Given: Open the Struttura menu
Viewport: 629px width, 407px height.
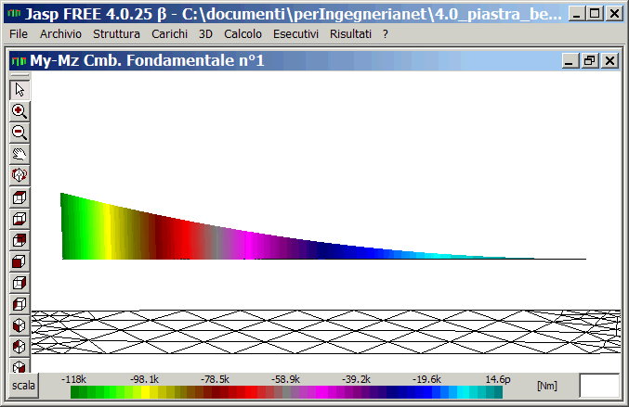Looking at the screenshot, I should pyautogui.click(x=116, y=34).
